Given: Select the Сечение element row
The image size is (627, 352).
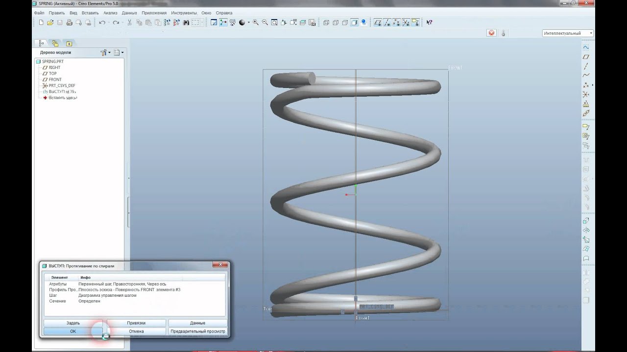Looking at the screenshot, I should (x=134, y=301).
